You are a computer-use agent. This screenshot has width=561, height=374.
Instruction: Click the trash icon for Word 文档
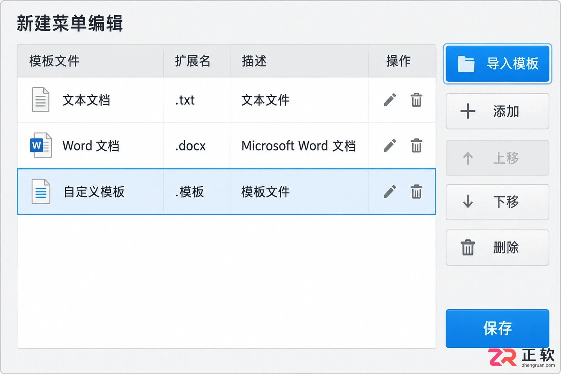[x=416, y=146]
